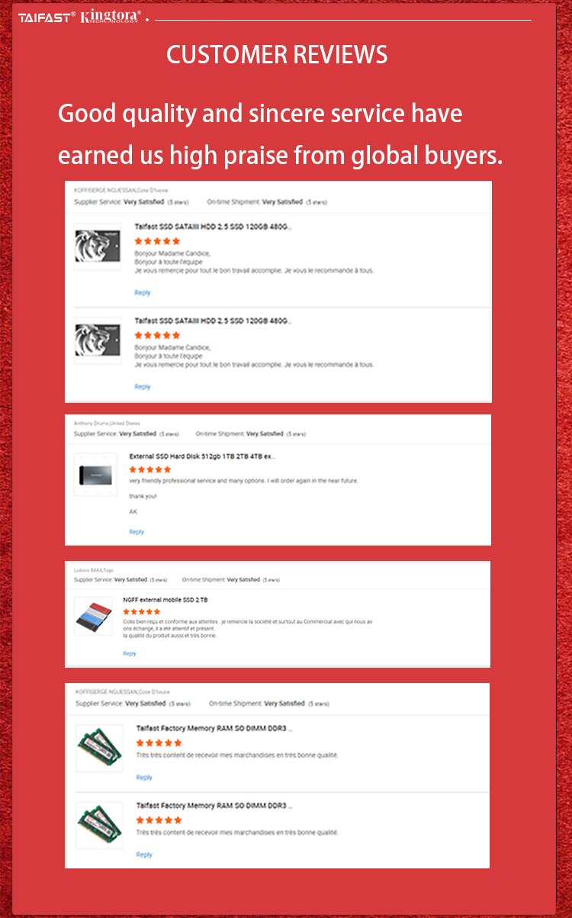
Task: Open the first Taifast SSD SATAIII HDD product title
Action: point(213,227)
